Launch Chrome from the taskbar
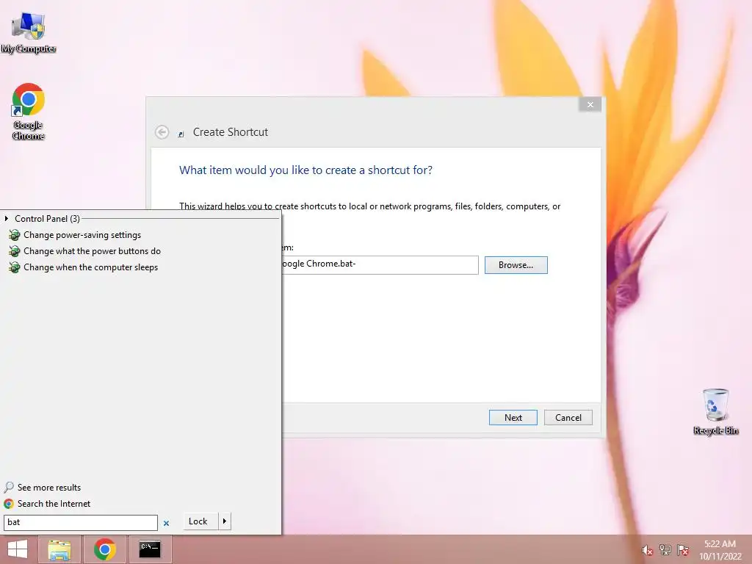 coord(104,549)
